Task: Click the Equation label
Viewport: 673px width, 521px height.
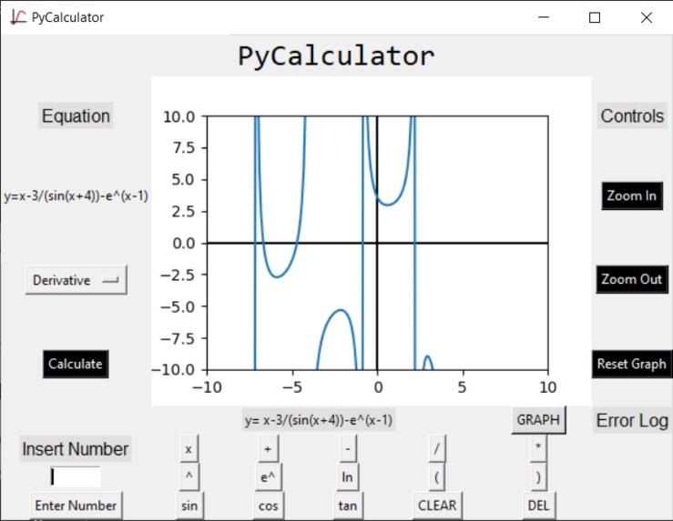Action: 76,115
